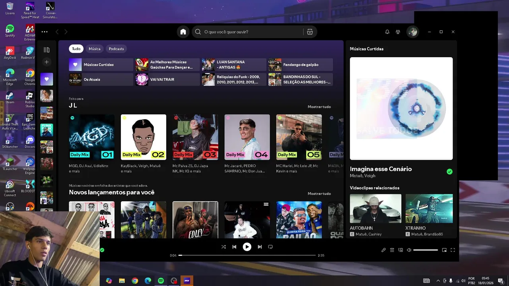The image size is (509, 286).
Task: Go to Spotify Home
Action: coord(183,32)
